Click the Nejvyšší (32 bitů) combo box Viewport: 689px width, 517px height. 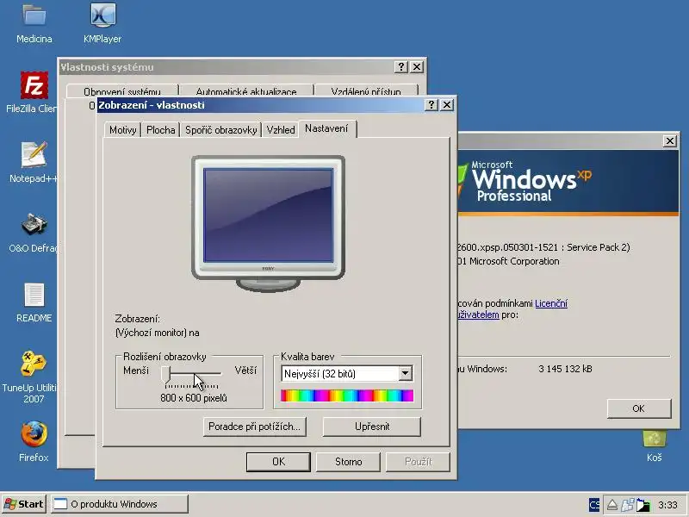coord(347,374)
